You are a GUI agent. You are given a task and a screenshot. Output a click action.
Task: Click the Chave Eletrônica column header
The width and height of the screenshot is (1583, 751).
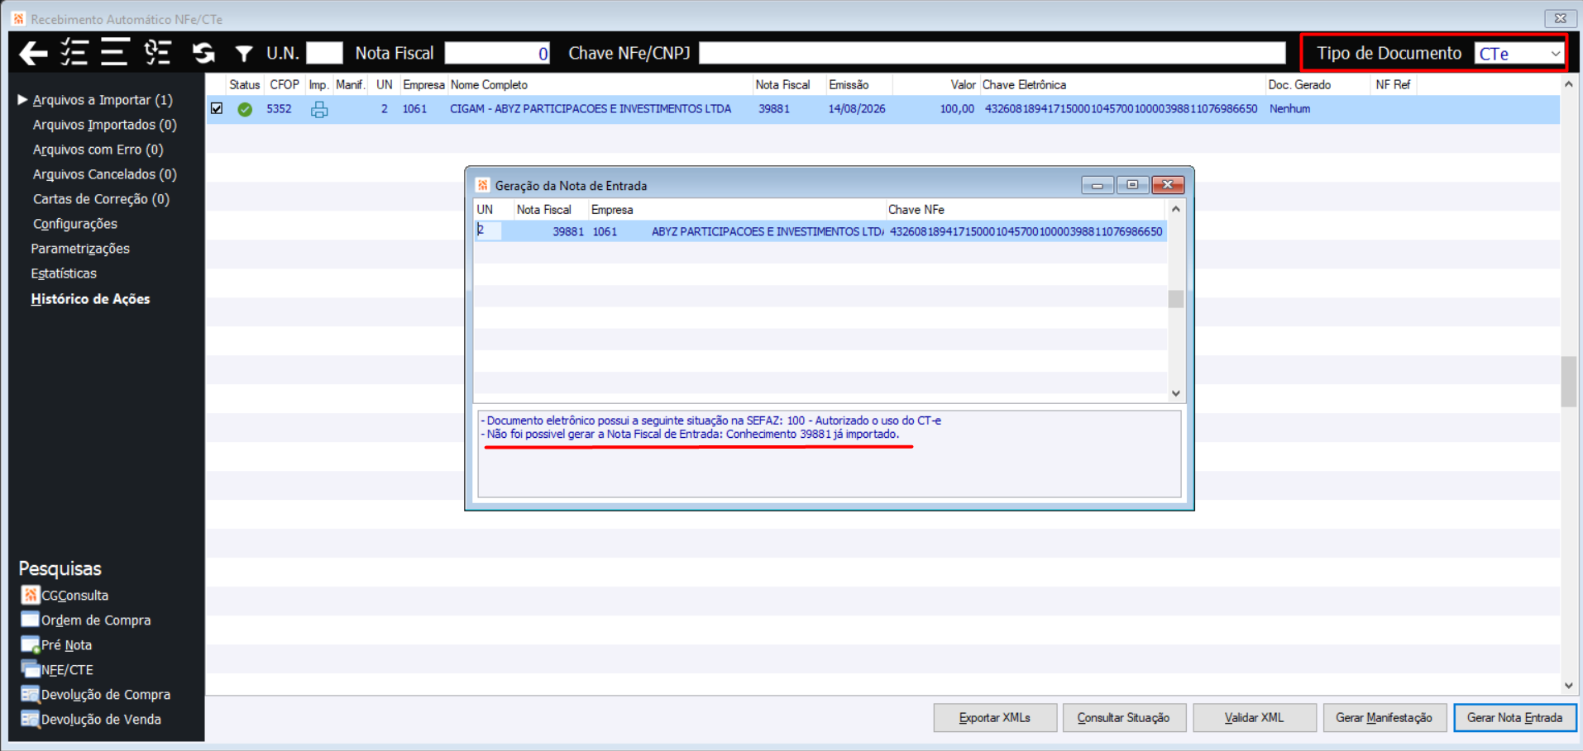point(1122,84)
